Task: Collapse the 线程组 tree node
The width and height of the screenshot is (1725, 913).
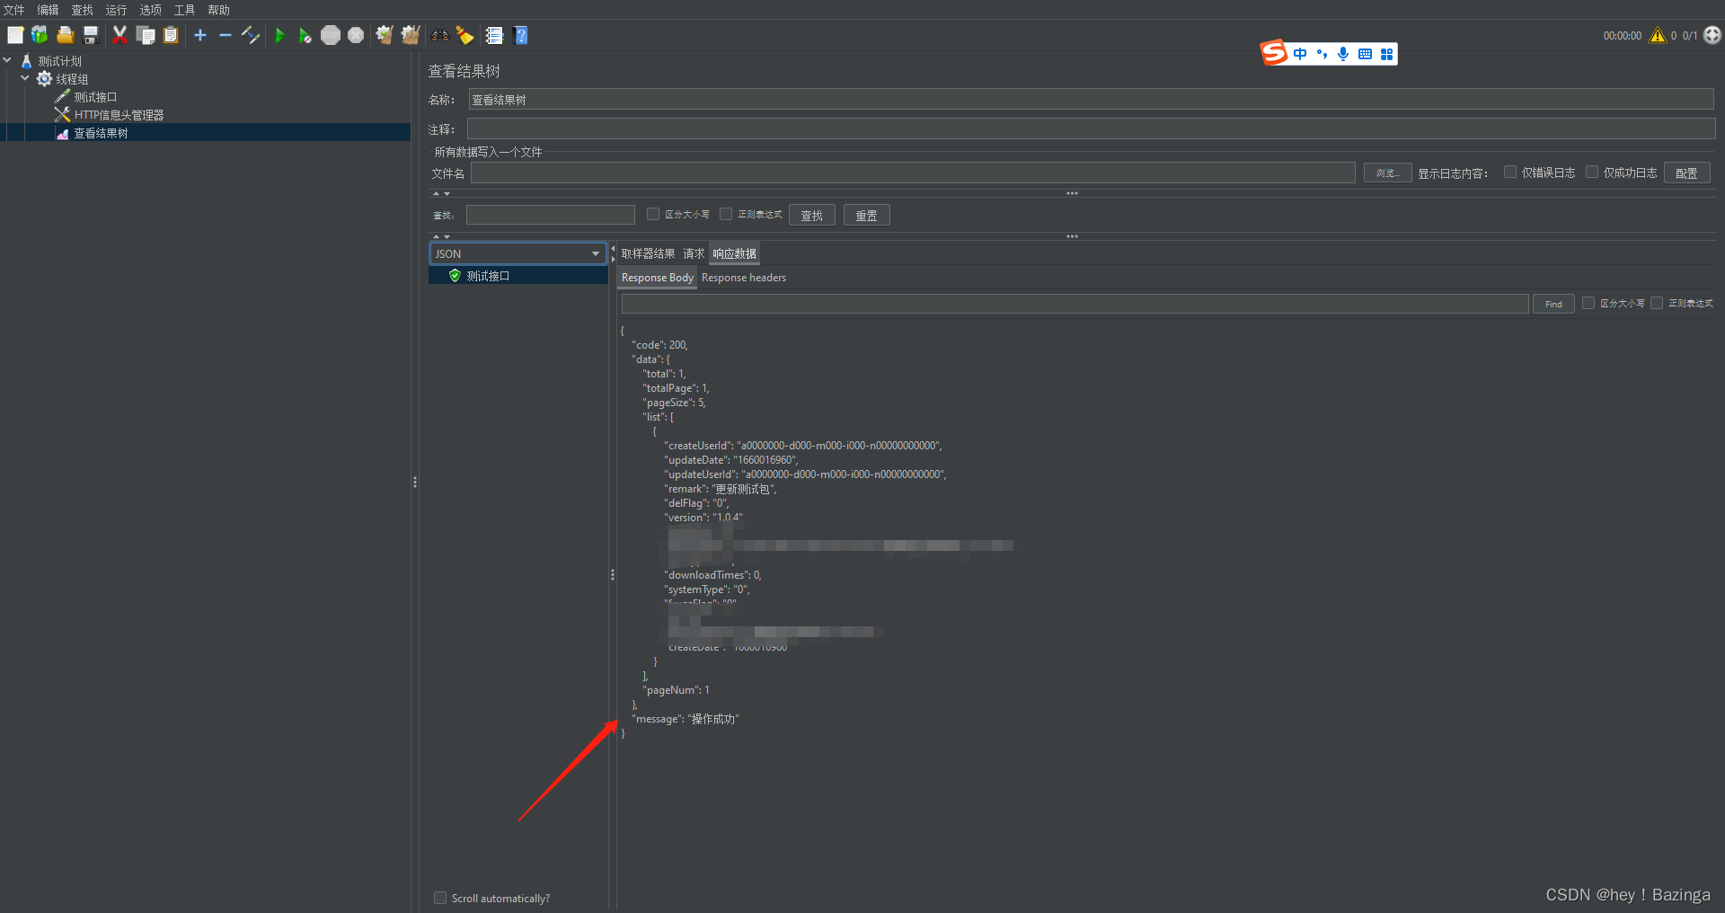Action: point(25,78)
